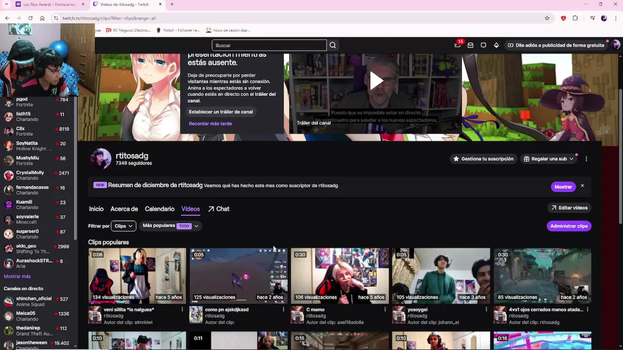Click 'Editar vídeos' button
Viewport: 623px width, 350px height.
click(569, 208)
